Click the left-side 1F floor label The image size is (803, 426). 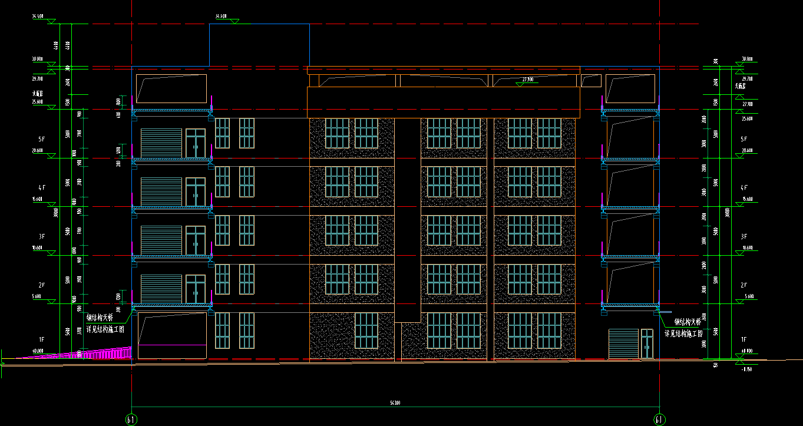(x=41, y=340)
